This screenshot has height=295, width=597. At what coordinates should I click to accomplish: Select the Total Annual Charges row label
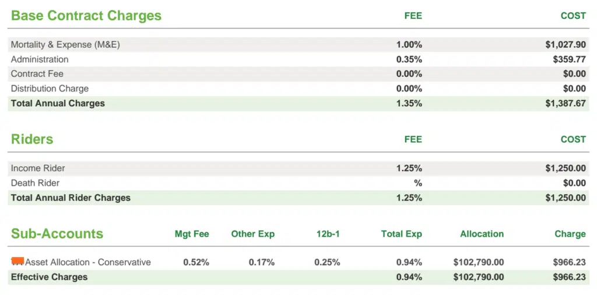point(58,103)
